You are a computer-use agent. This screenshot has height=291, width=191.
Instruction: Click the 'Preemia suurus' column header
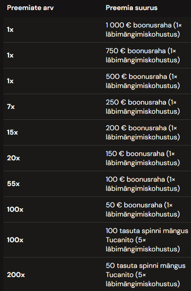click(x=132, y=8)
